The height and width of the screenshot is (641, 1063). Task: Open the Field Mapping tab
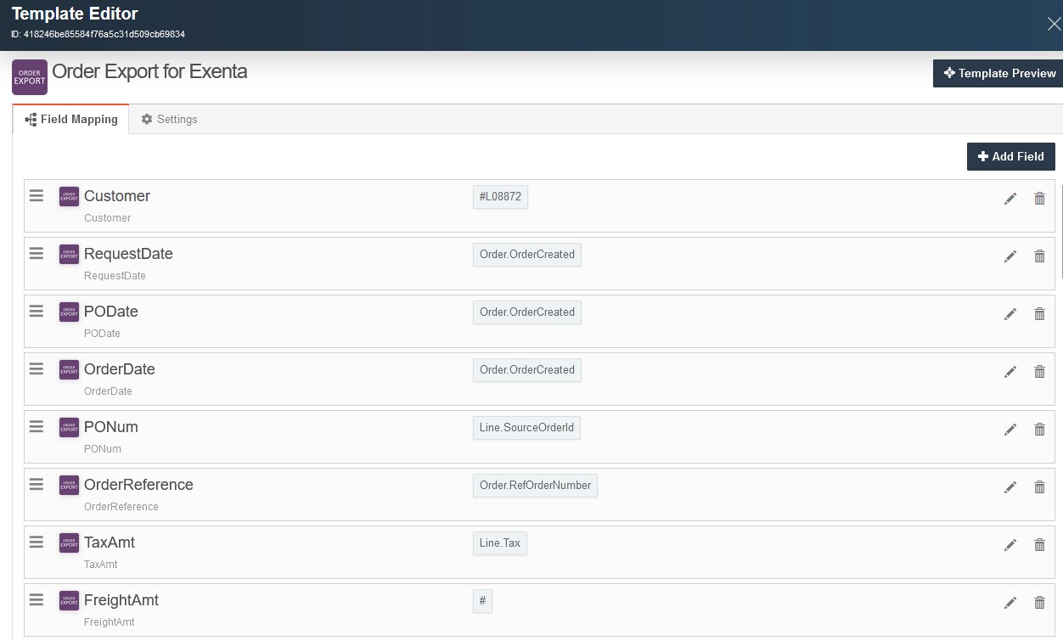70,119
